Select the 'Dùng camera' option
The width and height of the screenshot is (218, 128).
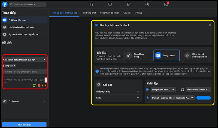coord(166,55)
